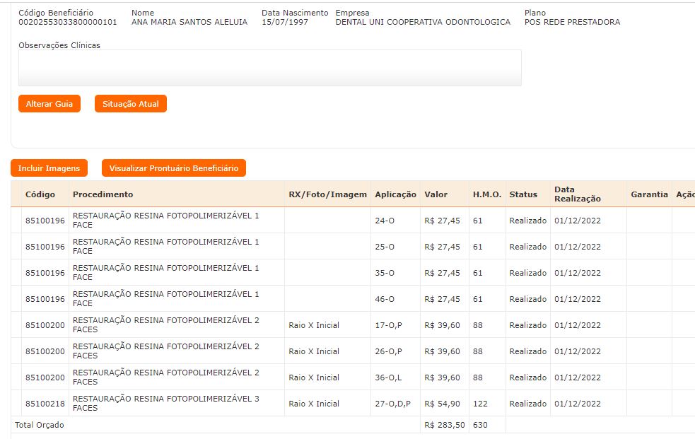Click procedure code 85100218
Image resolution: width=695 pixels, height=439 pixels.
(45, 404)
